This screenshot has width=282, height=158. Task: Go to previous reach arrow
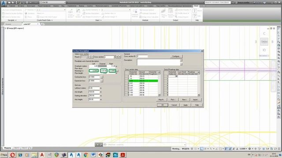90,57
